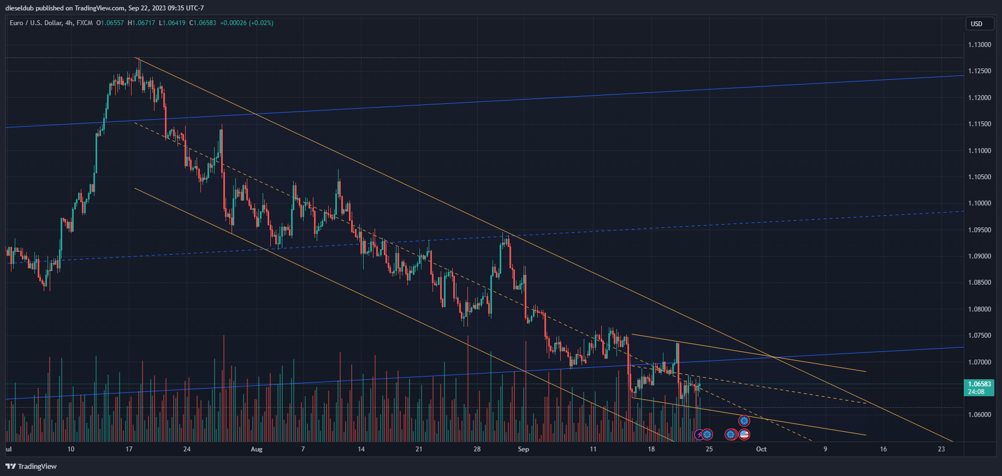The height and width of the screenshot is (476, 1002).
Task: Click the 1.12000 price axis label
Action: [x=979, y=98]
